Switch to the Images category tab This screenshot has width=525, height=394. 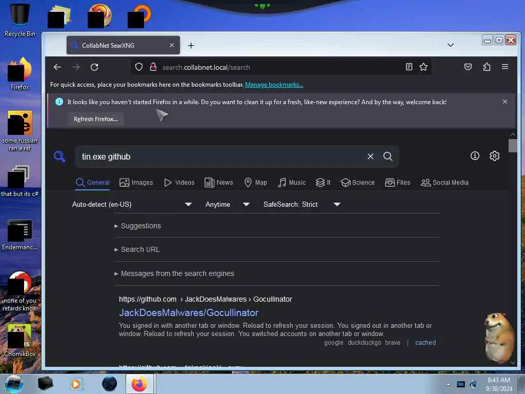[x=136, y=183]
